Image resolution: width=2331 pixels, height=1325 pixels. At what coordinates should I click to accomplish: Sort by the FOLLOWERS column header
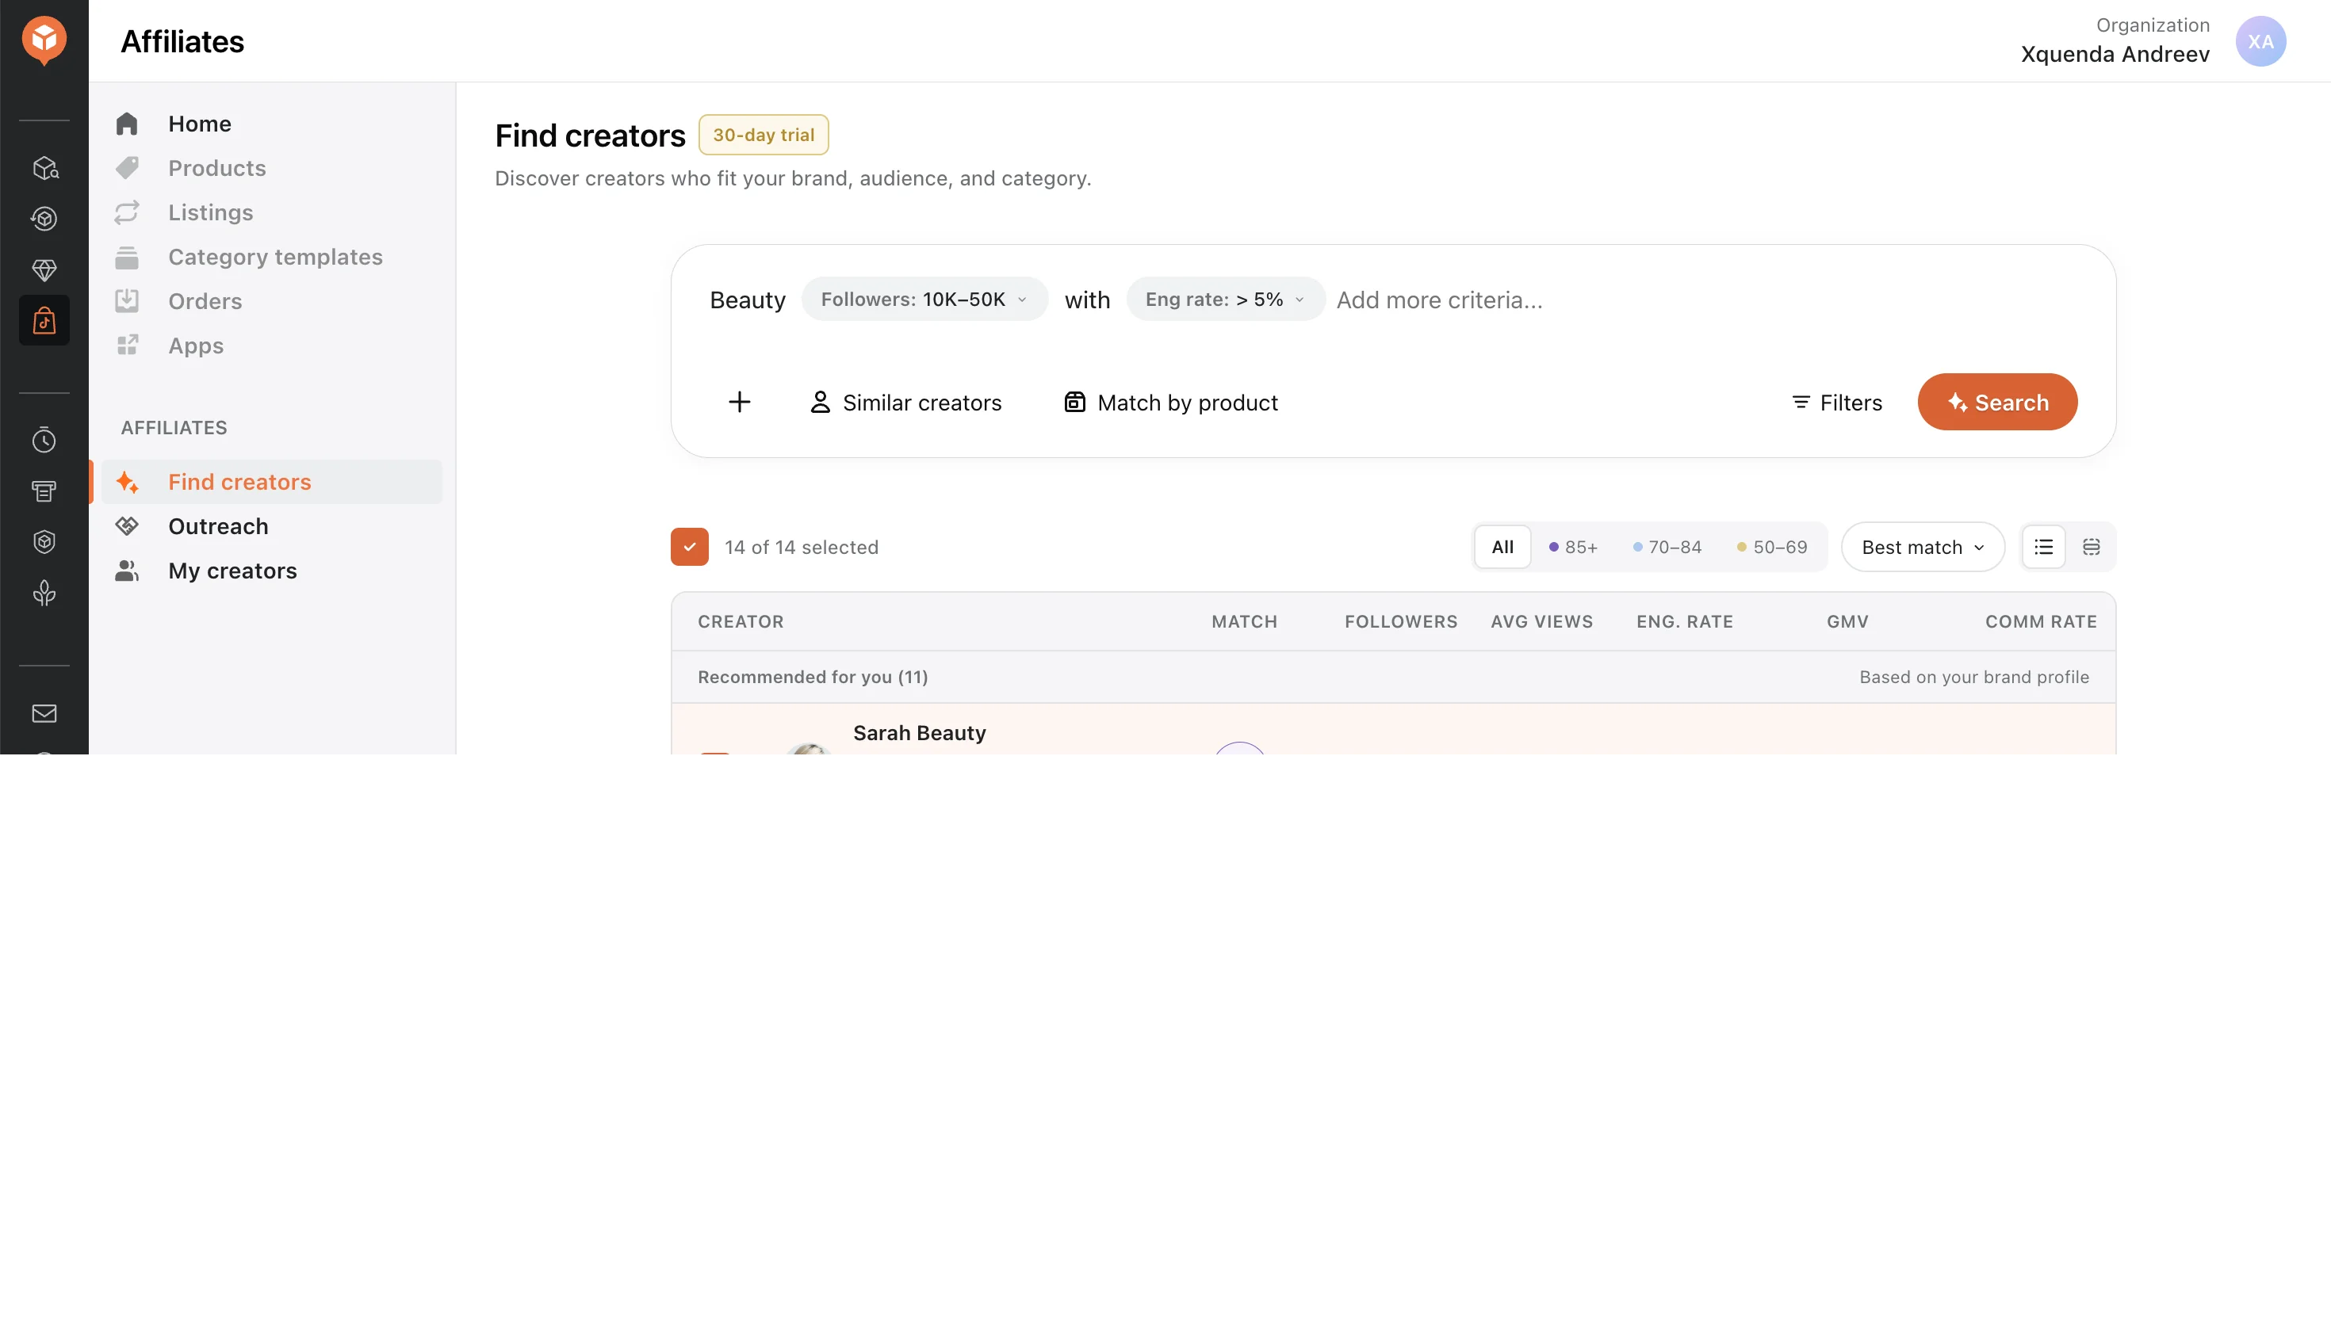1401,621
